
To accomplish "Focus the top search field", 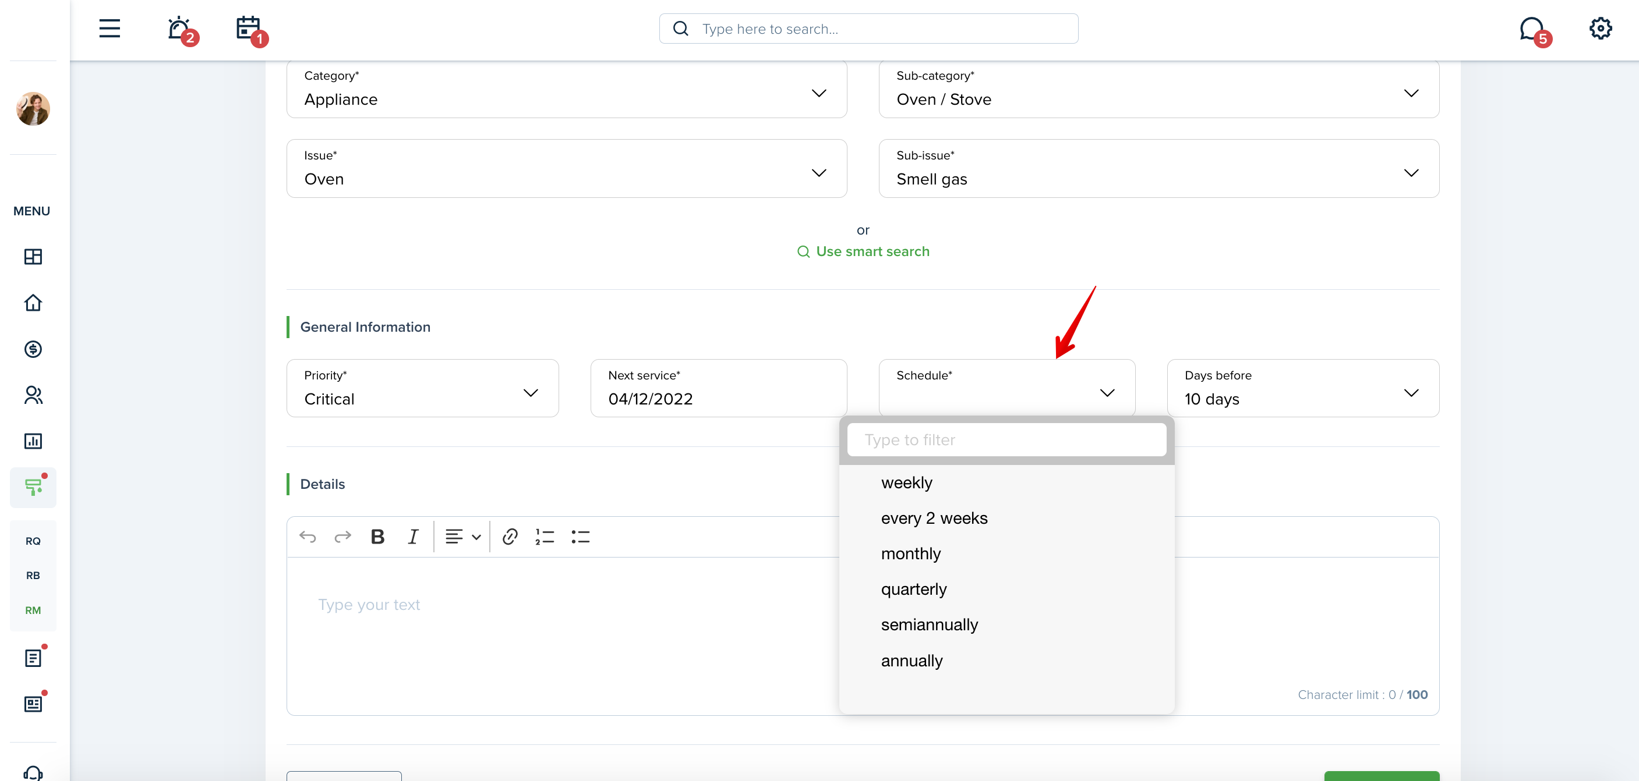I will [x=868, y=29].
